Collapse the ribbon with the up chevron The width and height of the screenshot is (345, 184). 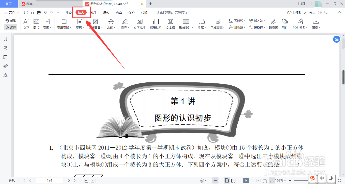pos(340,12)
